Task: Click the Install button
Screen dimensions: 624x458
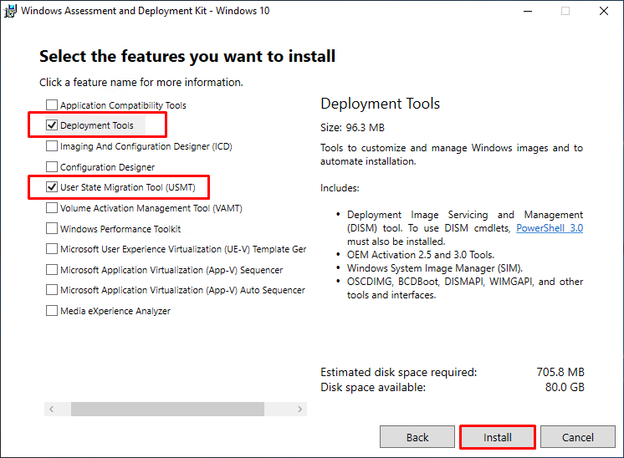Action: [498, 437]
